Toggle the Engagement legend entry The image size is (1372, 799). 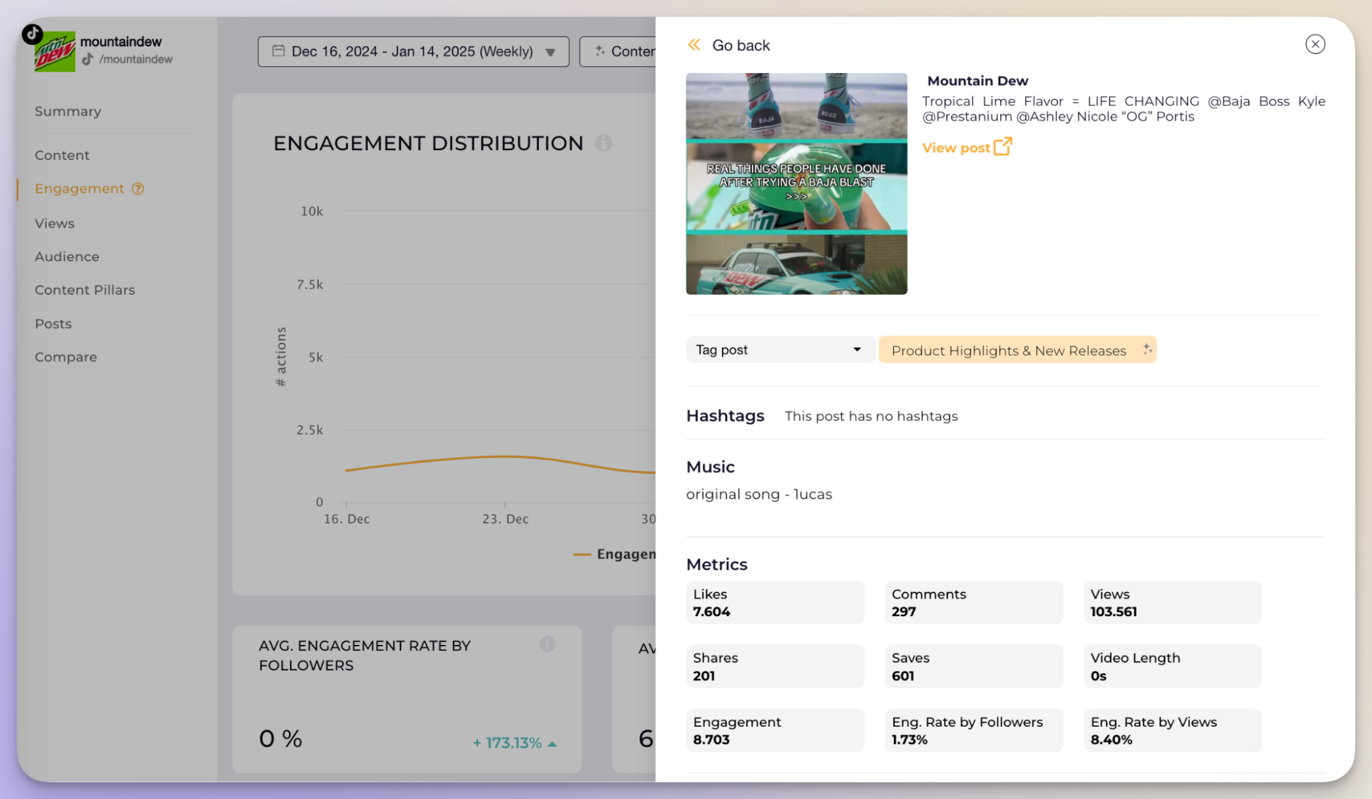pyautogui.click(x=614, y=555)
